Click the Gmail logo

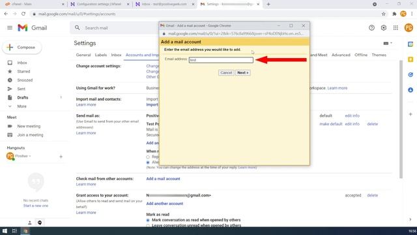click(32, 27)
